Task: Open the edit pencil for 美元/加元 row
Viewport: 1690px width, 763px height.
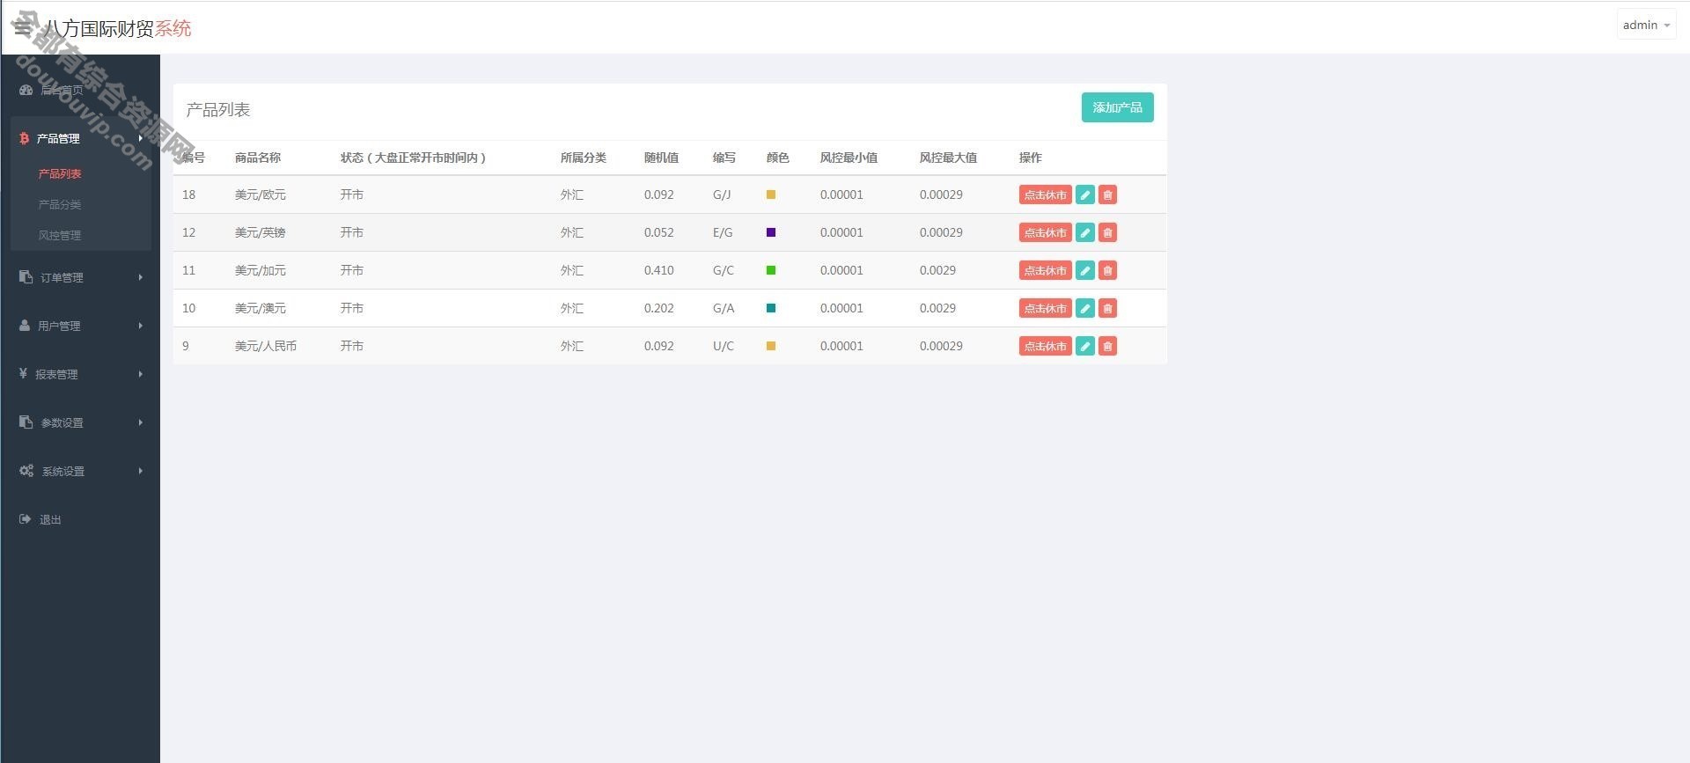Action: pos(1085,270)
